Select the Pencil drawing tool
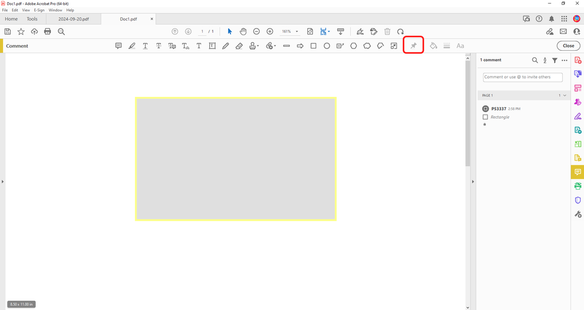This screenshot has width=584, height=310. pyautogui.click(x=226, y=46)
